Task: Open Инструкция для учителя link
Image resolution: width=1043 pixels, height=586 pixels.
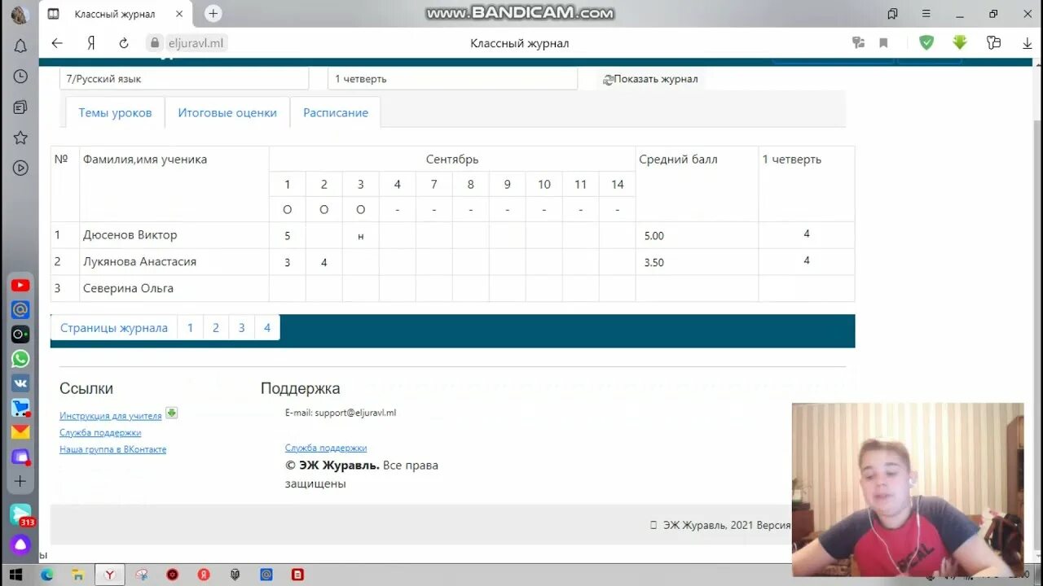Action: tap(111, 416)
